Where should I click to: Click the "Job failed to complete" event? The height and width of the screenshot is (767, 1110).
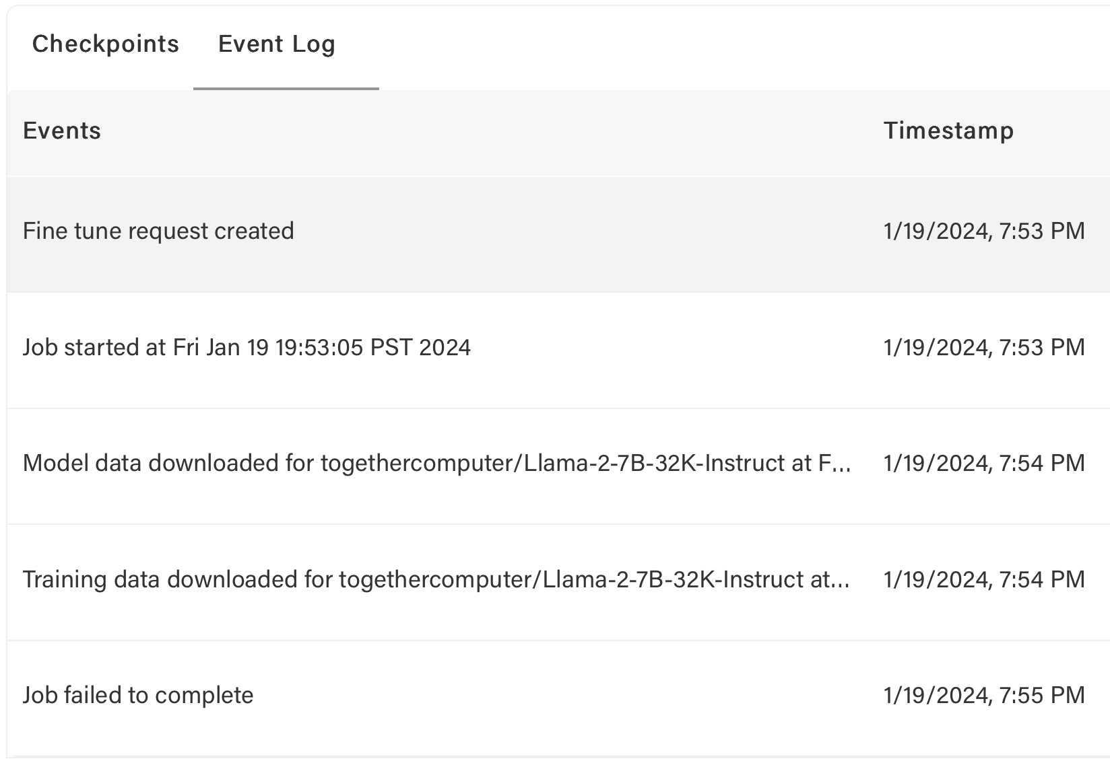[x=138, y=696]
